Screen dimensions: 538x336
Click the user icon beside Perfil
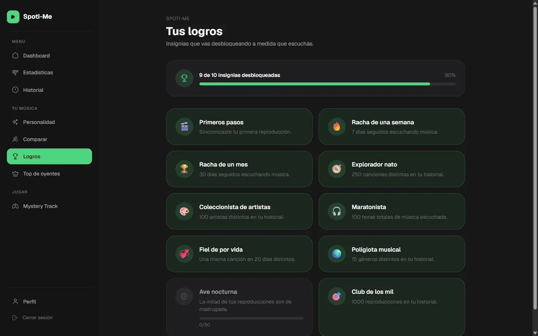coord(15,302)
